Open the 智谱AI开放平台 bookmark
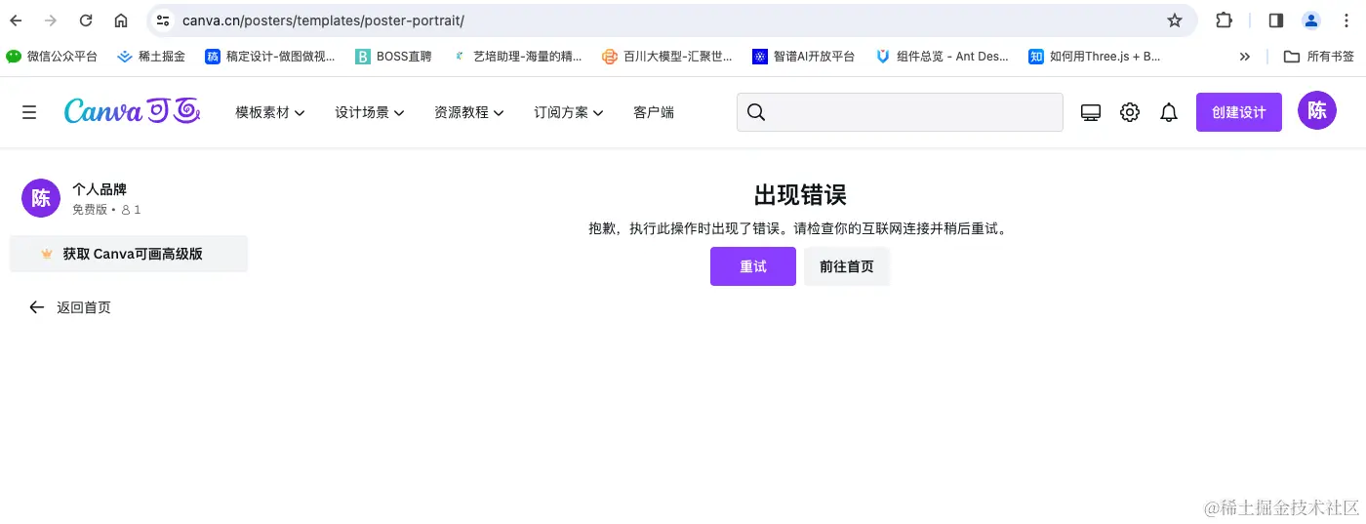 pyautogui.click(x=804, y=57)
